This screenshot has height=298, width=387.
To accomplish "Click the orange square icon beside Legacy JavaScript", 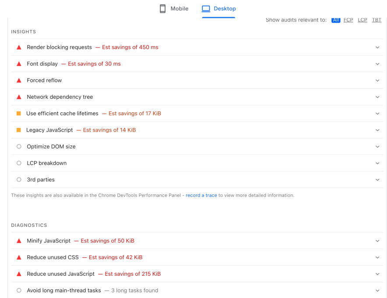I will [18, 130].
